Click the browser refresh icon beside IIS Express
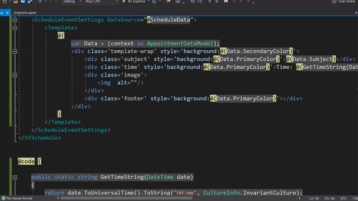This screenshot has width=358, height=201. (x=154, y=1)
